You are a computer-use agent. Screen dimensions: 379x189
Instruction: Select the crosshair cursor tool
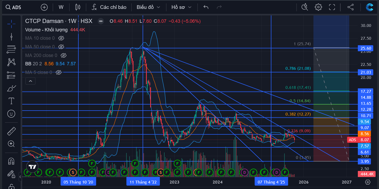coord(11,24)
